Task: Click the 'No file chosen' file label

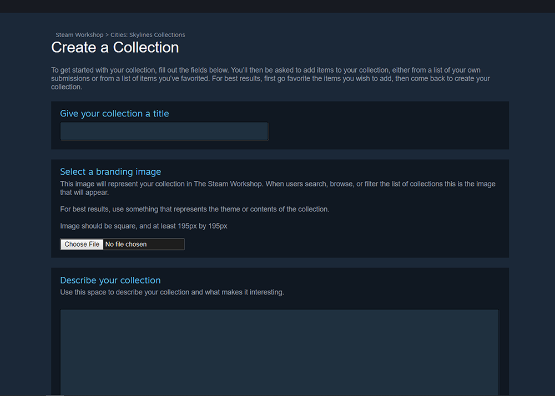Action: pyautogui.click(x=126, y=244)
